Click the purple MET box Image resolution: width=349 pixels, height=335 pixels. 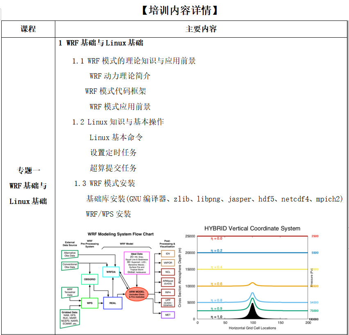click(168, 315)
